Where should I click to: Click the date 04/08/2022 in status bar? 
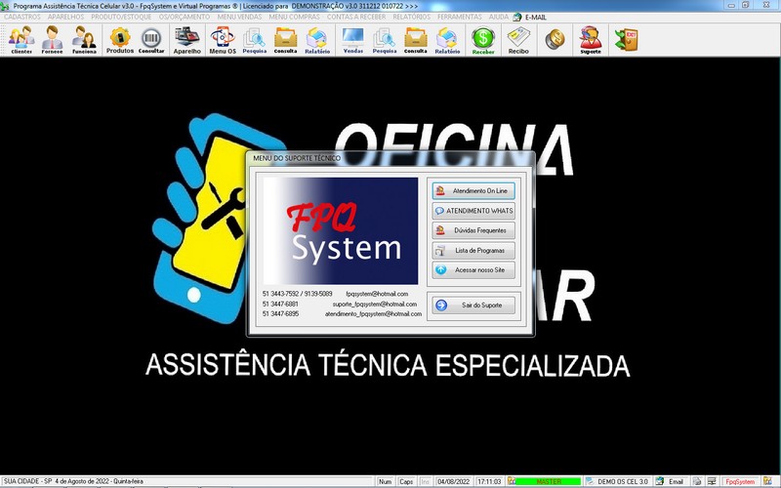pyautogui.click(x=453, y=481)
